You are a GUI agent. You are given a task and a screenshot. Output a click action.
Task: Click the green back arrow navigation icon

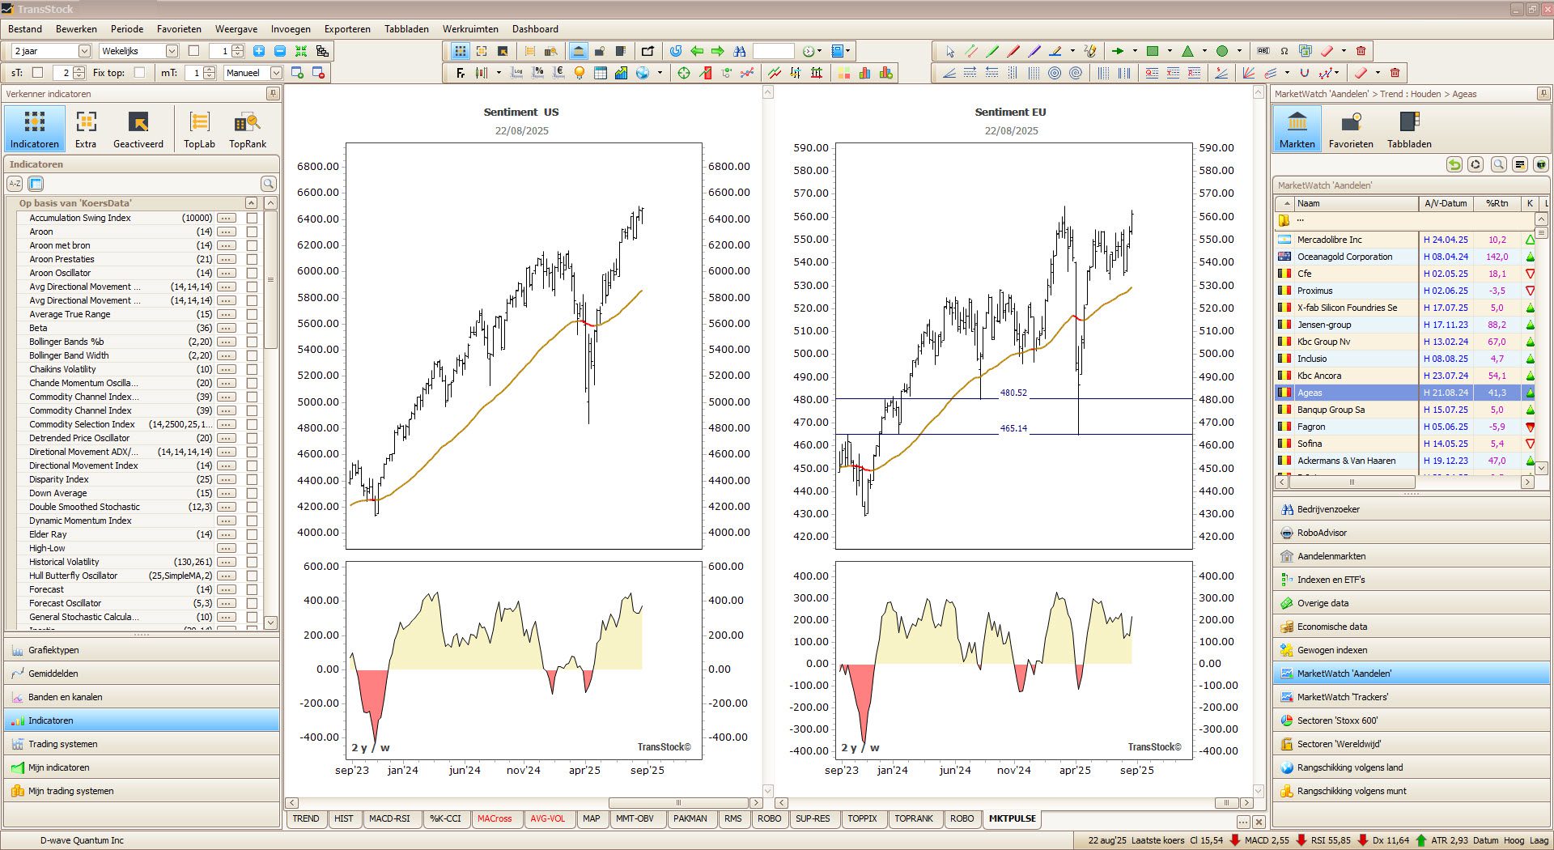(697, 51)
